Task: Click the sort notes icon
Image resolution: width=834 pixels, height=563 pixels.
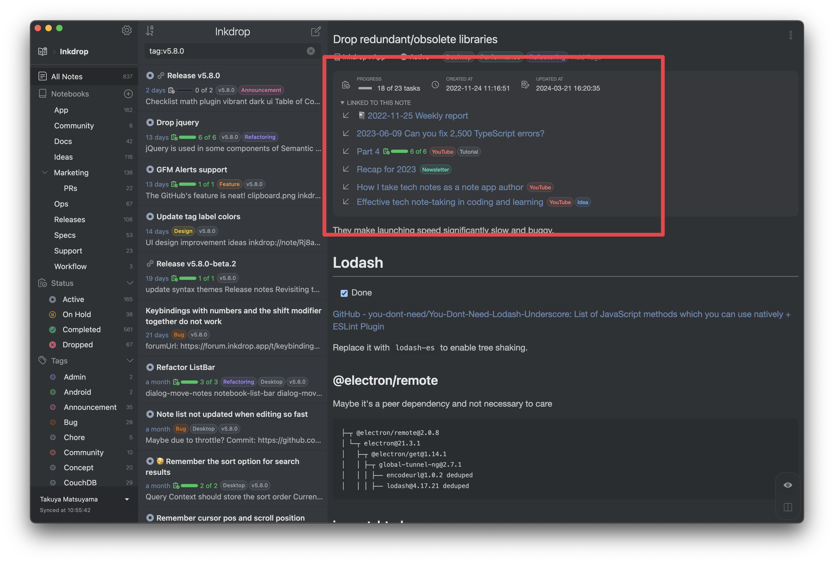Action: tap(150, 31)
